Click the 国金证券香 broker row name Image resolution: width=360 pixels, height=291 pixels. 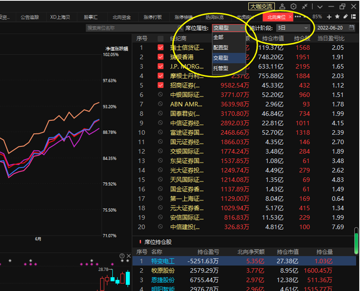[x=187, y=189]
